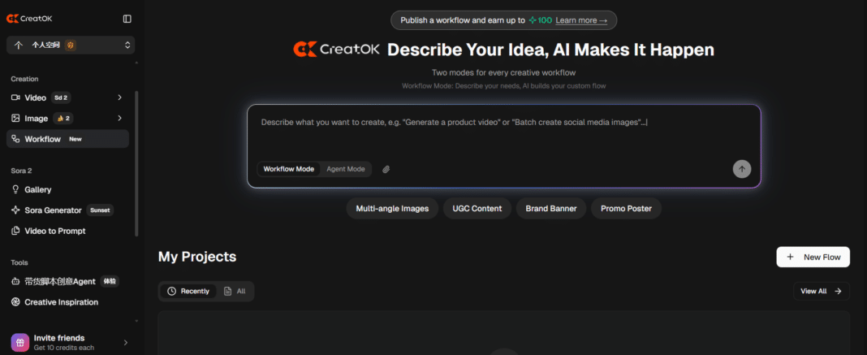
Task: Switch to Workflow Mode
Action: [288, 169]
